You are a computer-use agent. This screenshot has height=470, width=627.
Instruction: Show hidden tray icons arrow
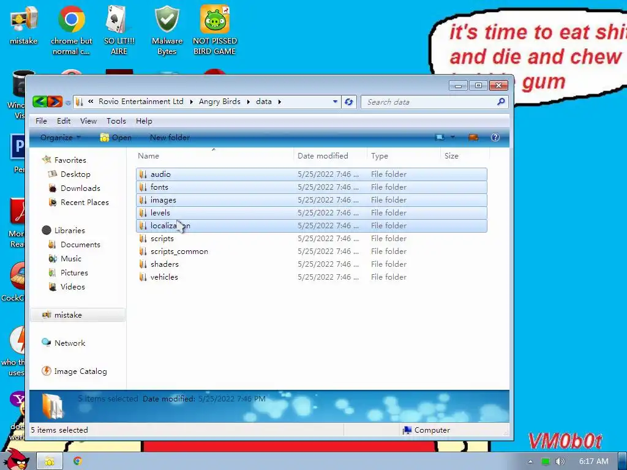(x=530, y=461)
